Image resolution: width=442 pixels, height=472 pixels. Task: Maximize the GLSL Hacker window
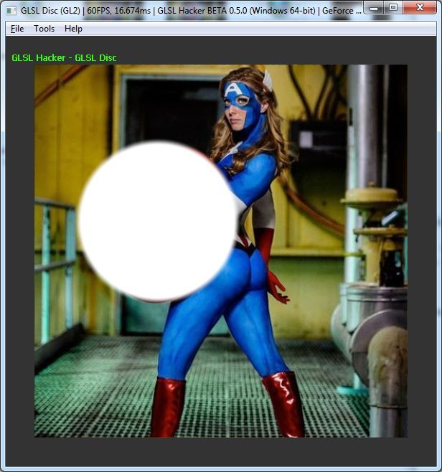[393, 7]
